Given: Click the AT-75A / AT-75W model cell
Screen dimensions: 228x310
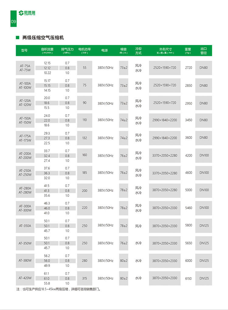Looking at the screenshot, I should pyautogui.click(x=25, y=68).
